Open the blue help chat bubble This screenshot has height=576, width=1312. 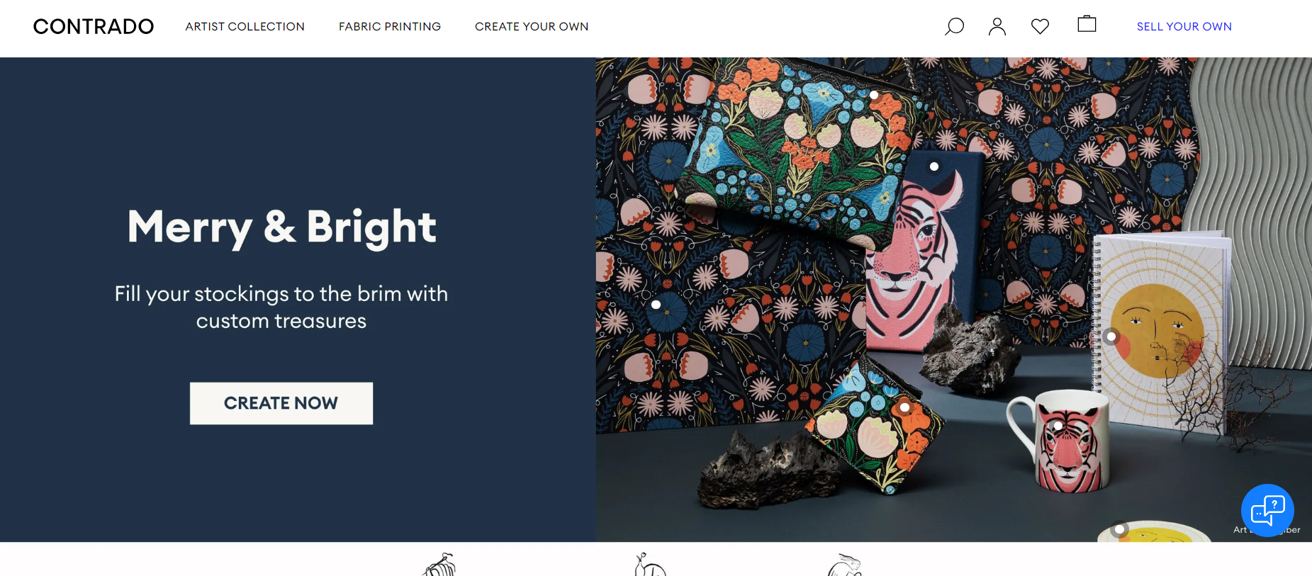tap(1267, 510)
